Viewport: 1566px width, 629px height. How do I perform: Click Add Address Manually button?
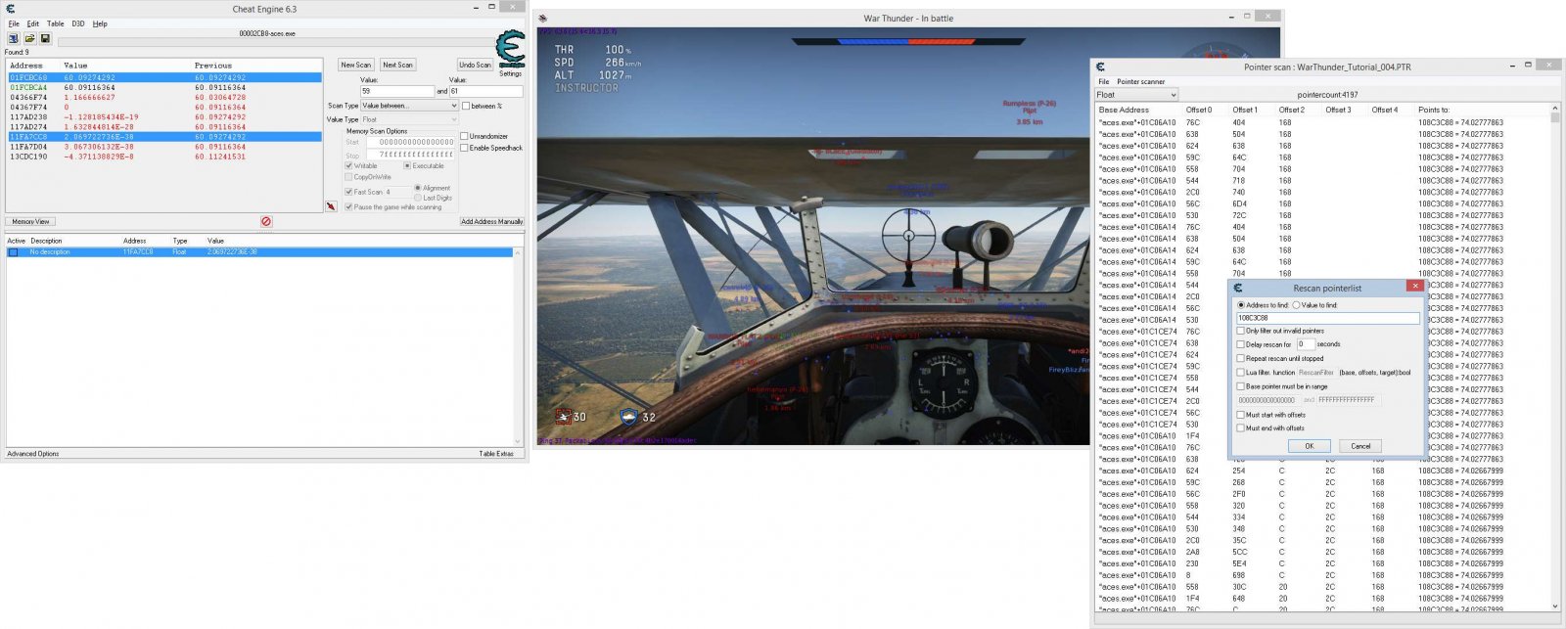pos(492,222)
